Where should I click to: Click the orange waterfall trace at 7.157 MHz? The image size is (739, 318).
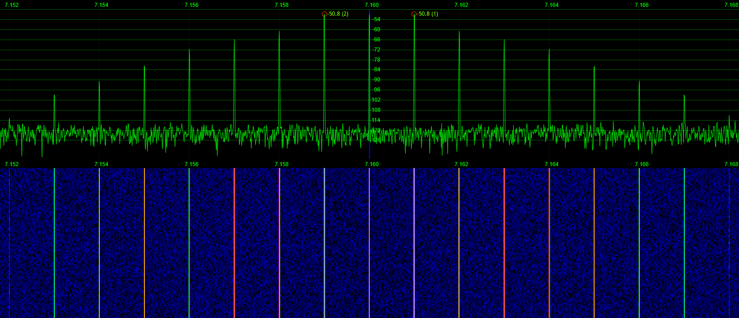point(234,243)
